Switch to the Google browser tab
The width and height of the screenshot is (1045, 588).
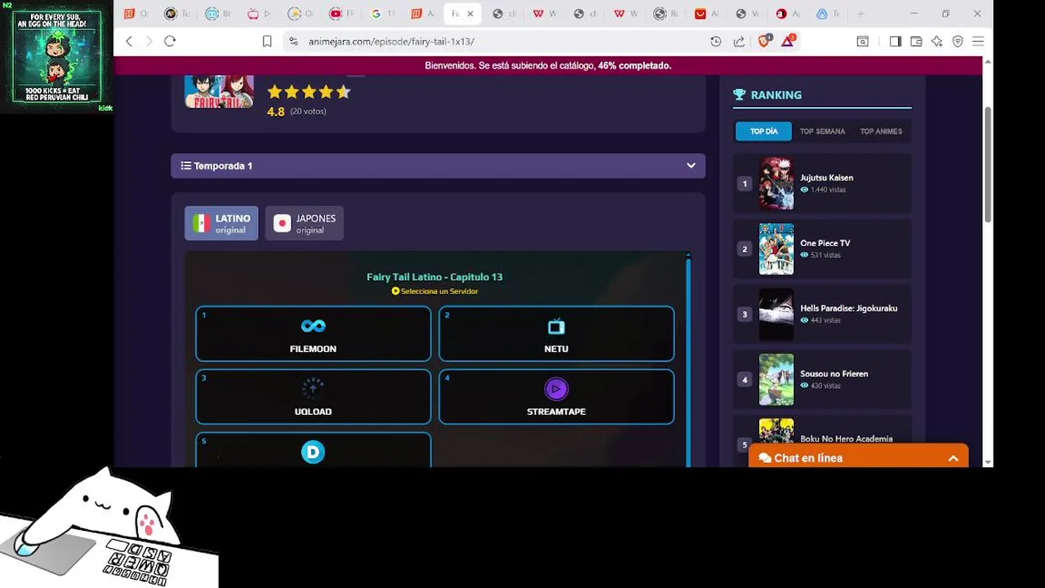pos(381,14)
